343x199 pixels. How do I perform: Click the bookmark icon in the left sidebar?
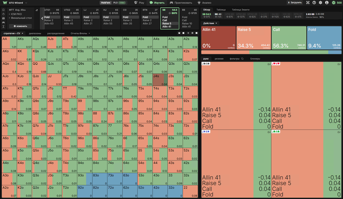tap(3, 10)
